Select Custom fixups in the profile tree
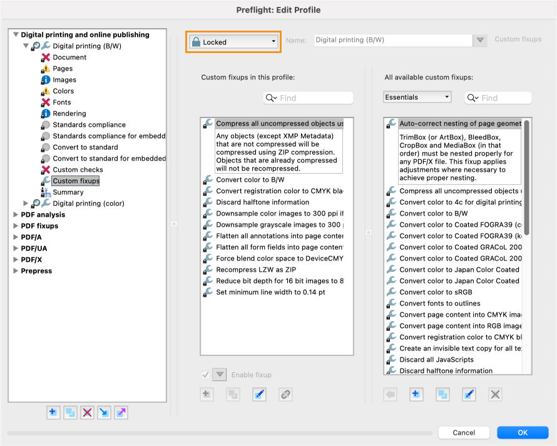This screenshot has height=446, width=557. (x=75, y=181)
